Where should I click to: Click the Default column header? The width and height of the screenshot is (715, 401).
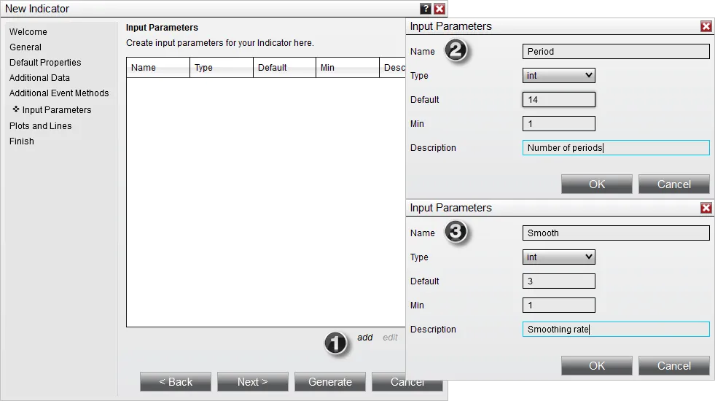coord(284,68)
